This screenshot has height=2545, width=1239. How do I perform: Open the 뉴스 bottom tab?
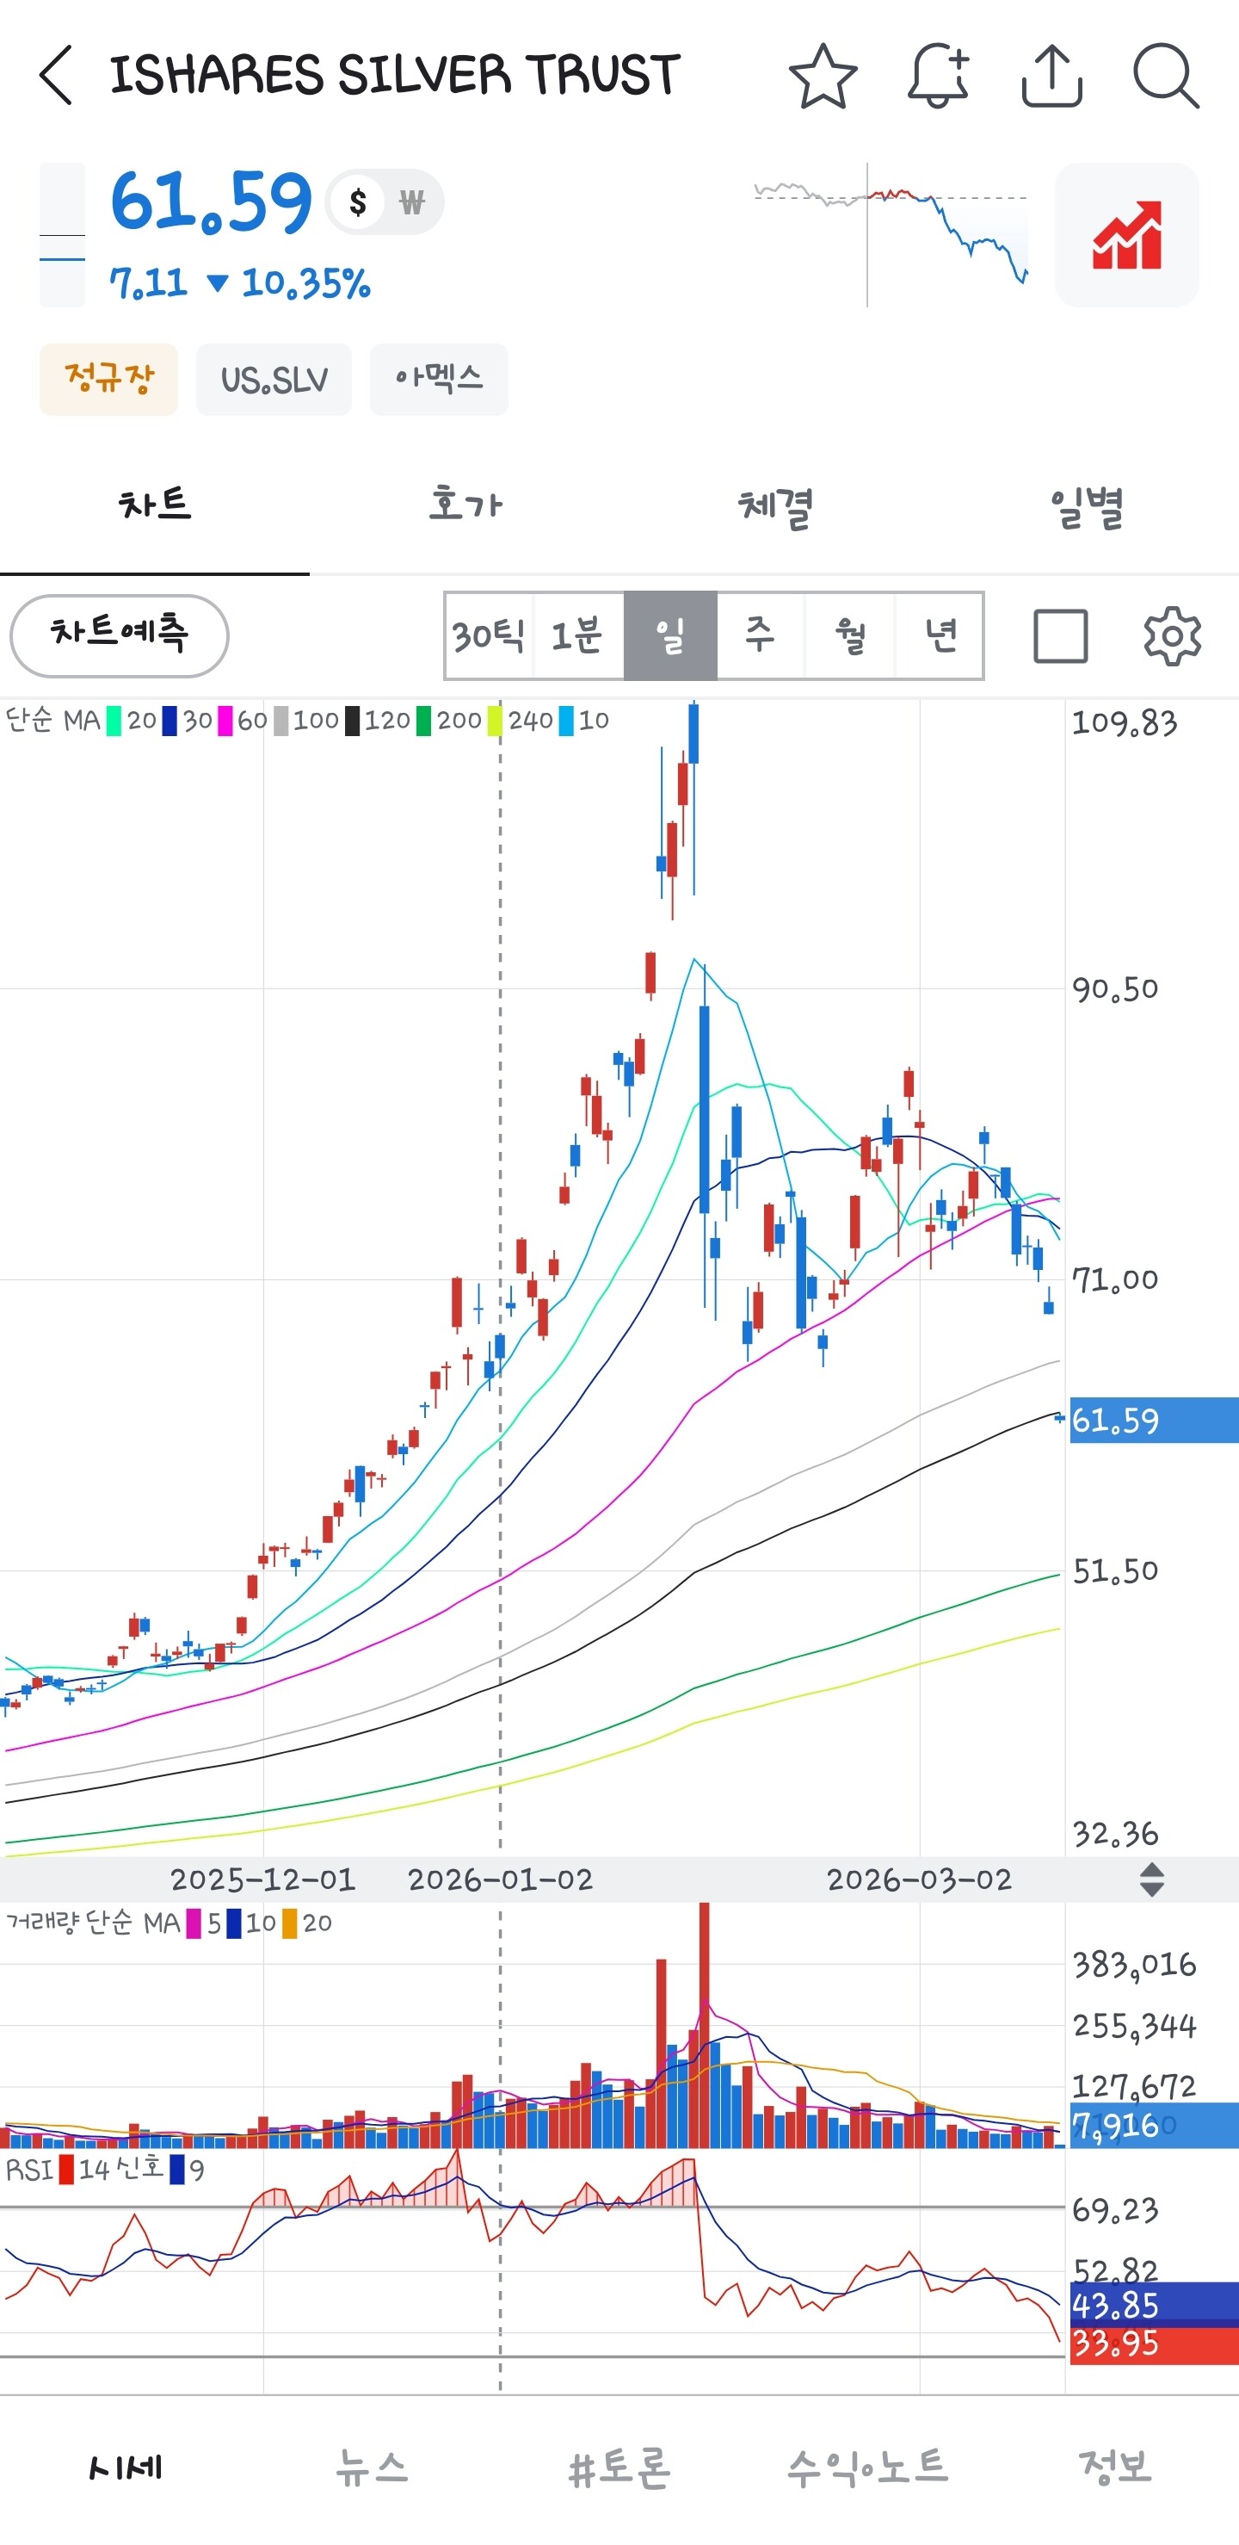pyautogui.click(x=371, y=2467)
